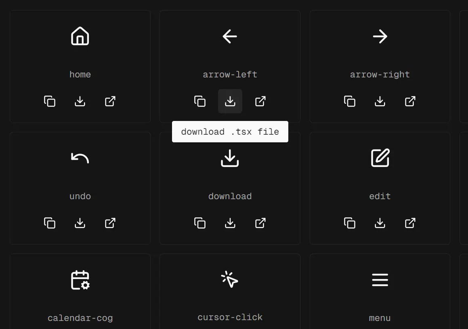
Task: Select the cursor-click icon preview
Action: click(230, 279)
